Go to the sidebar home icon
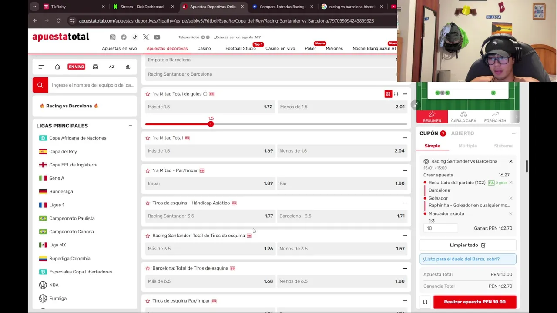Screen dimensions: 557x313 [x=57, y=67]
